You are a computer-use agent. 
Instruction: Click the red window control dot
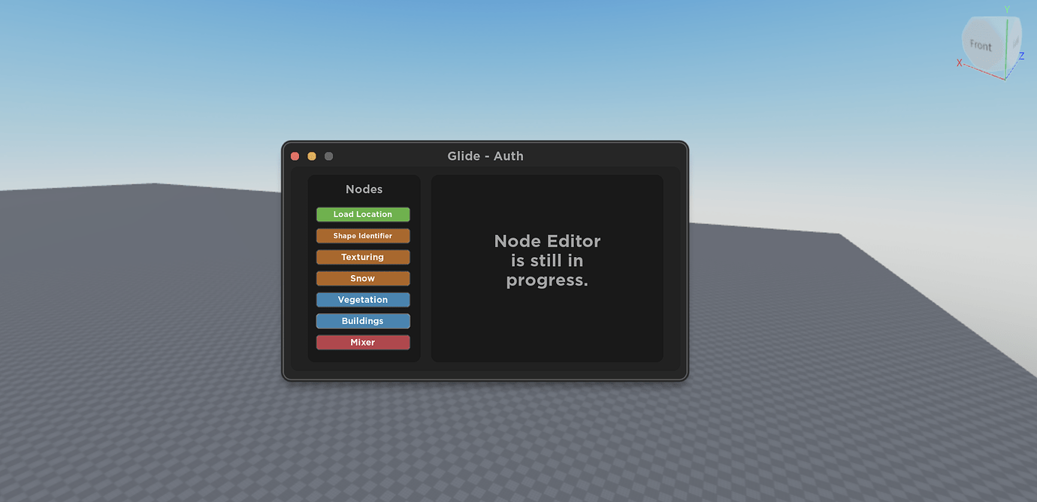(295, 156)
